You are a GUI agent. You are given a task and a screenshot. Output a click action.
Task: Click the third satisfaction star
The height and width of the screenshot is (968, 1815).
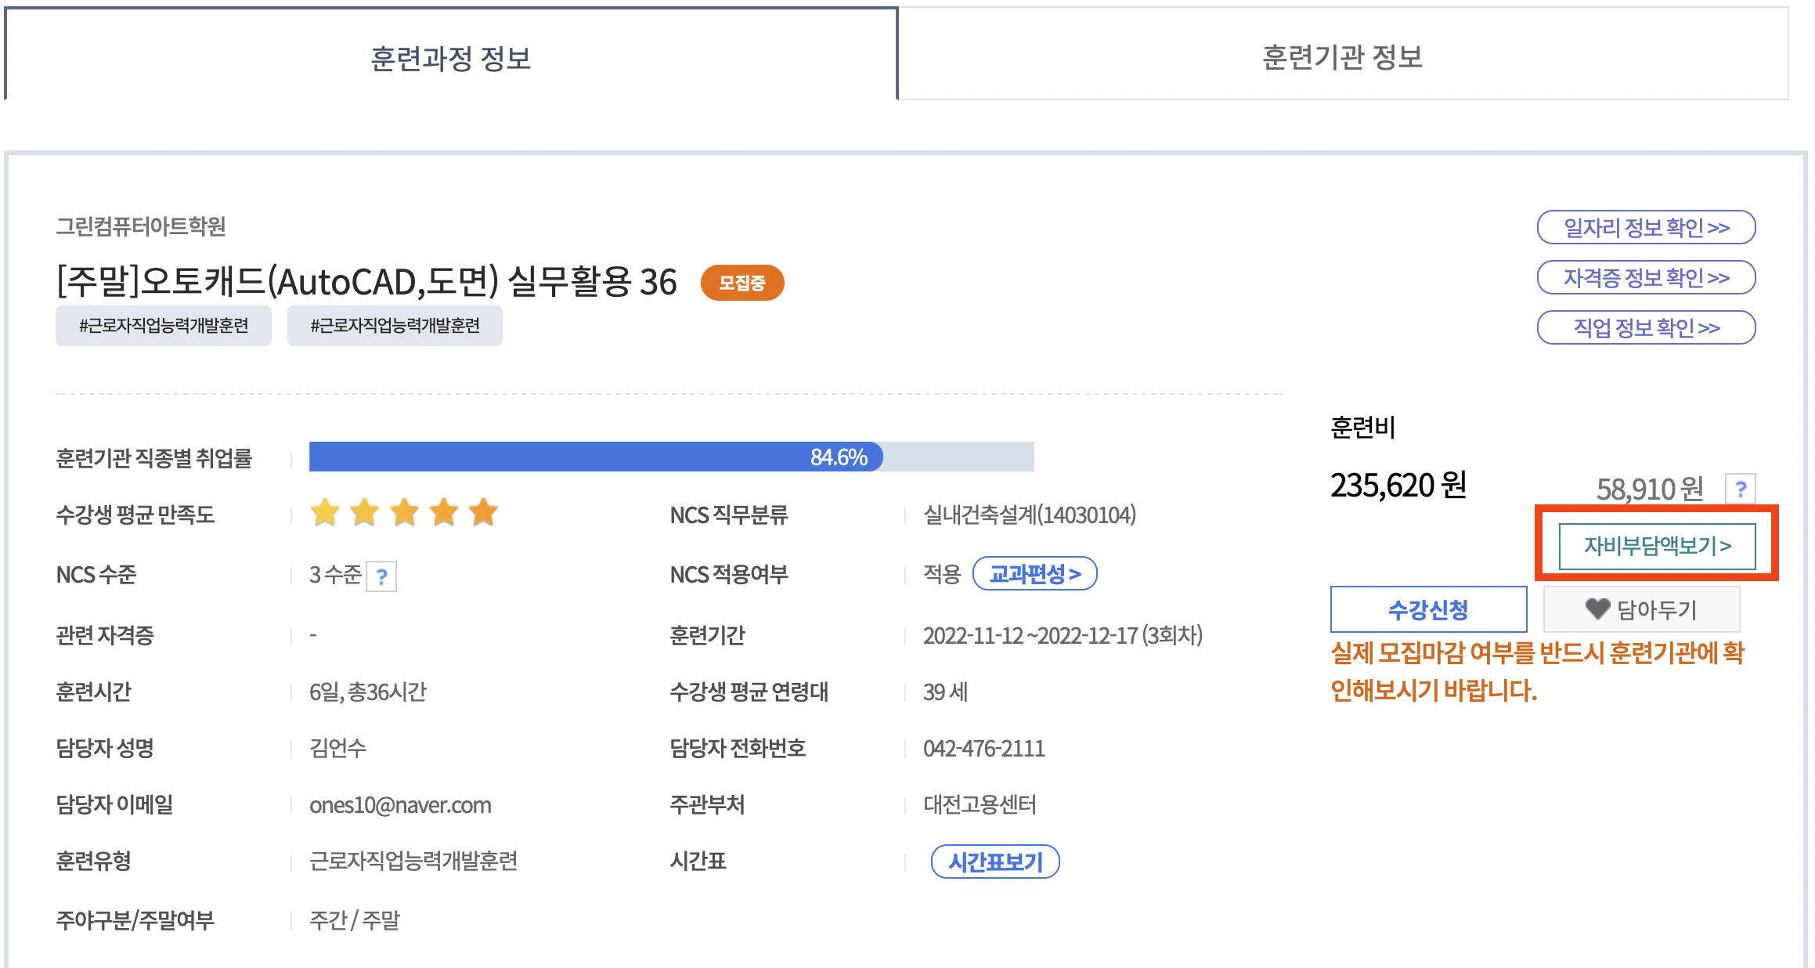tap(404, 513)
